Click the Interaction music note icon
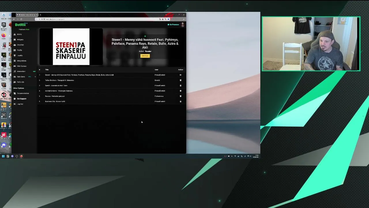 tap(15, 71)
